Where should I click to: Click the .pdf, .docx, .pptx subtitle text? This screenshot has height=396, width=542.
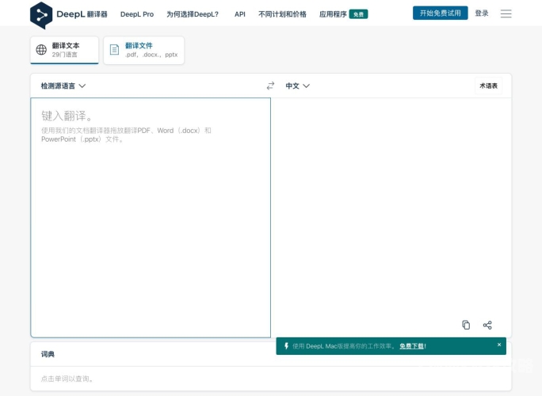click(x=151, y=55)
